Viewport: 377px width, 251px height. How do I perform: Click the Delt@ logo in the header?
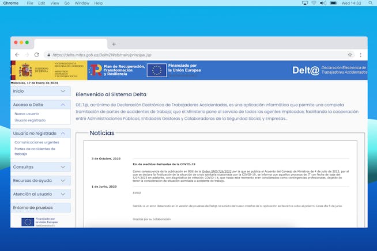pos(306,70)
